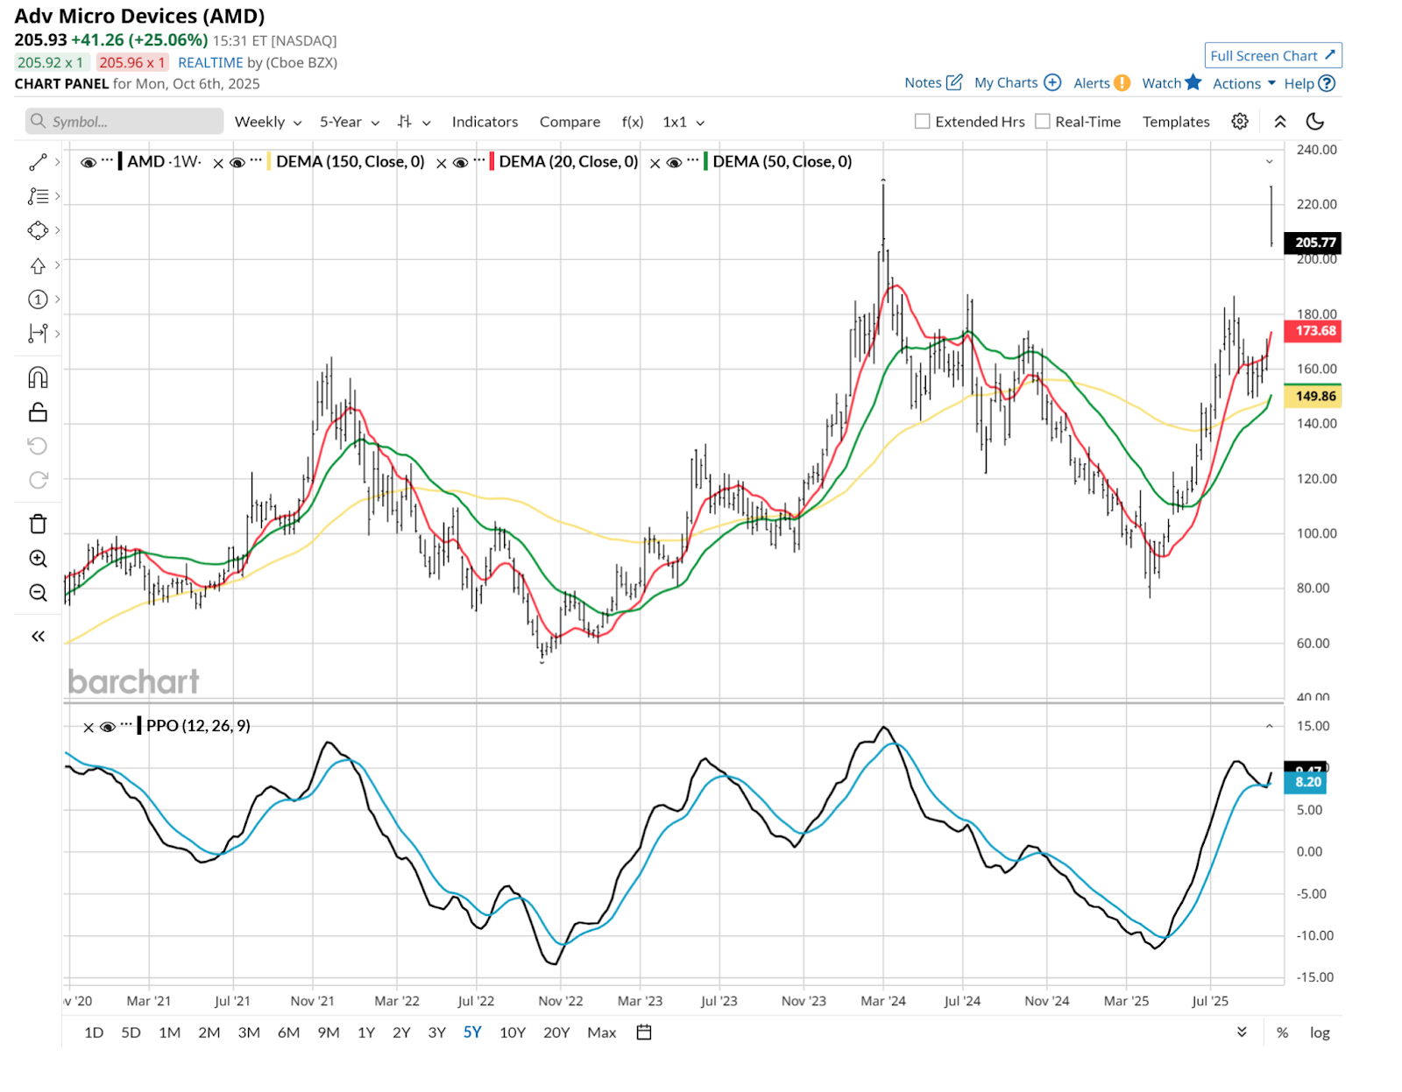Image resolution: width=1402 pixels, height=1092 pixels.
Task: Click the trash delete drawings icon
Action: [x=38, y=524]
